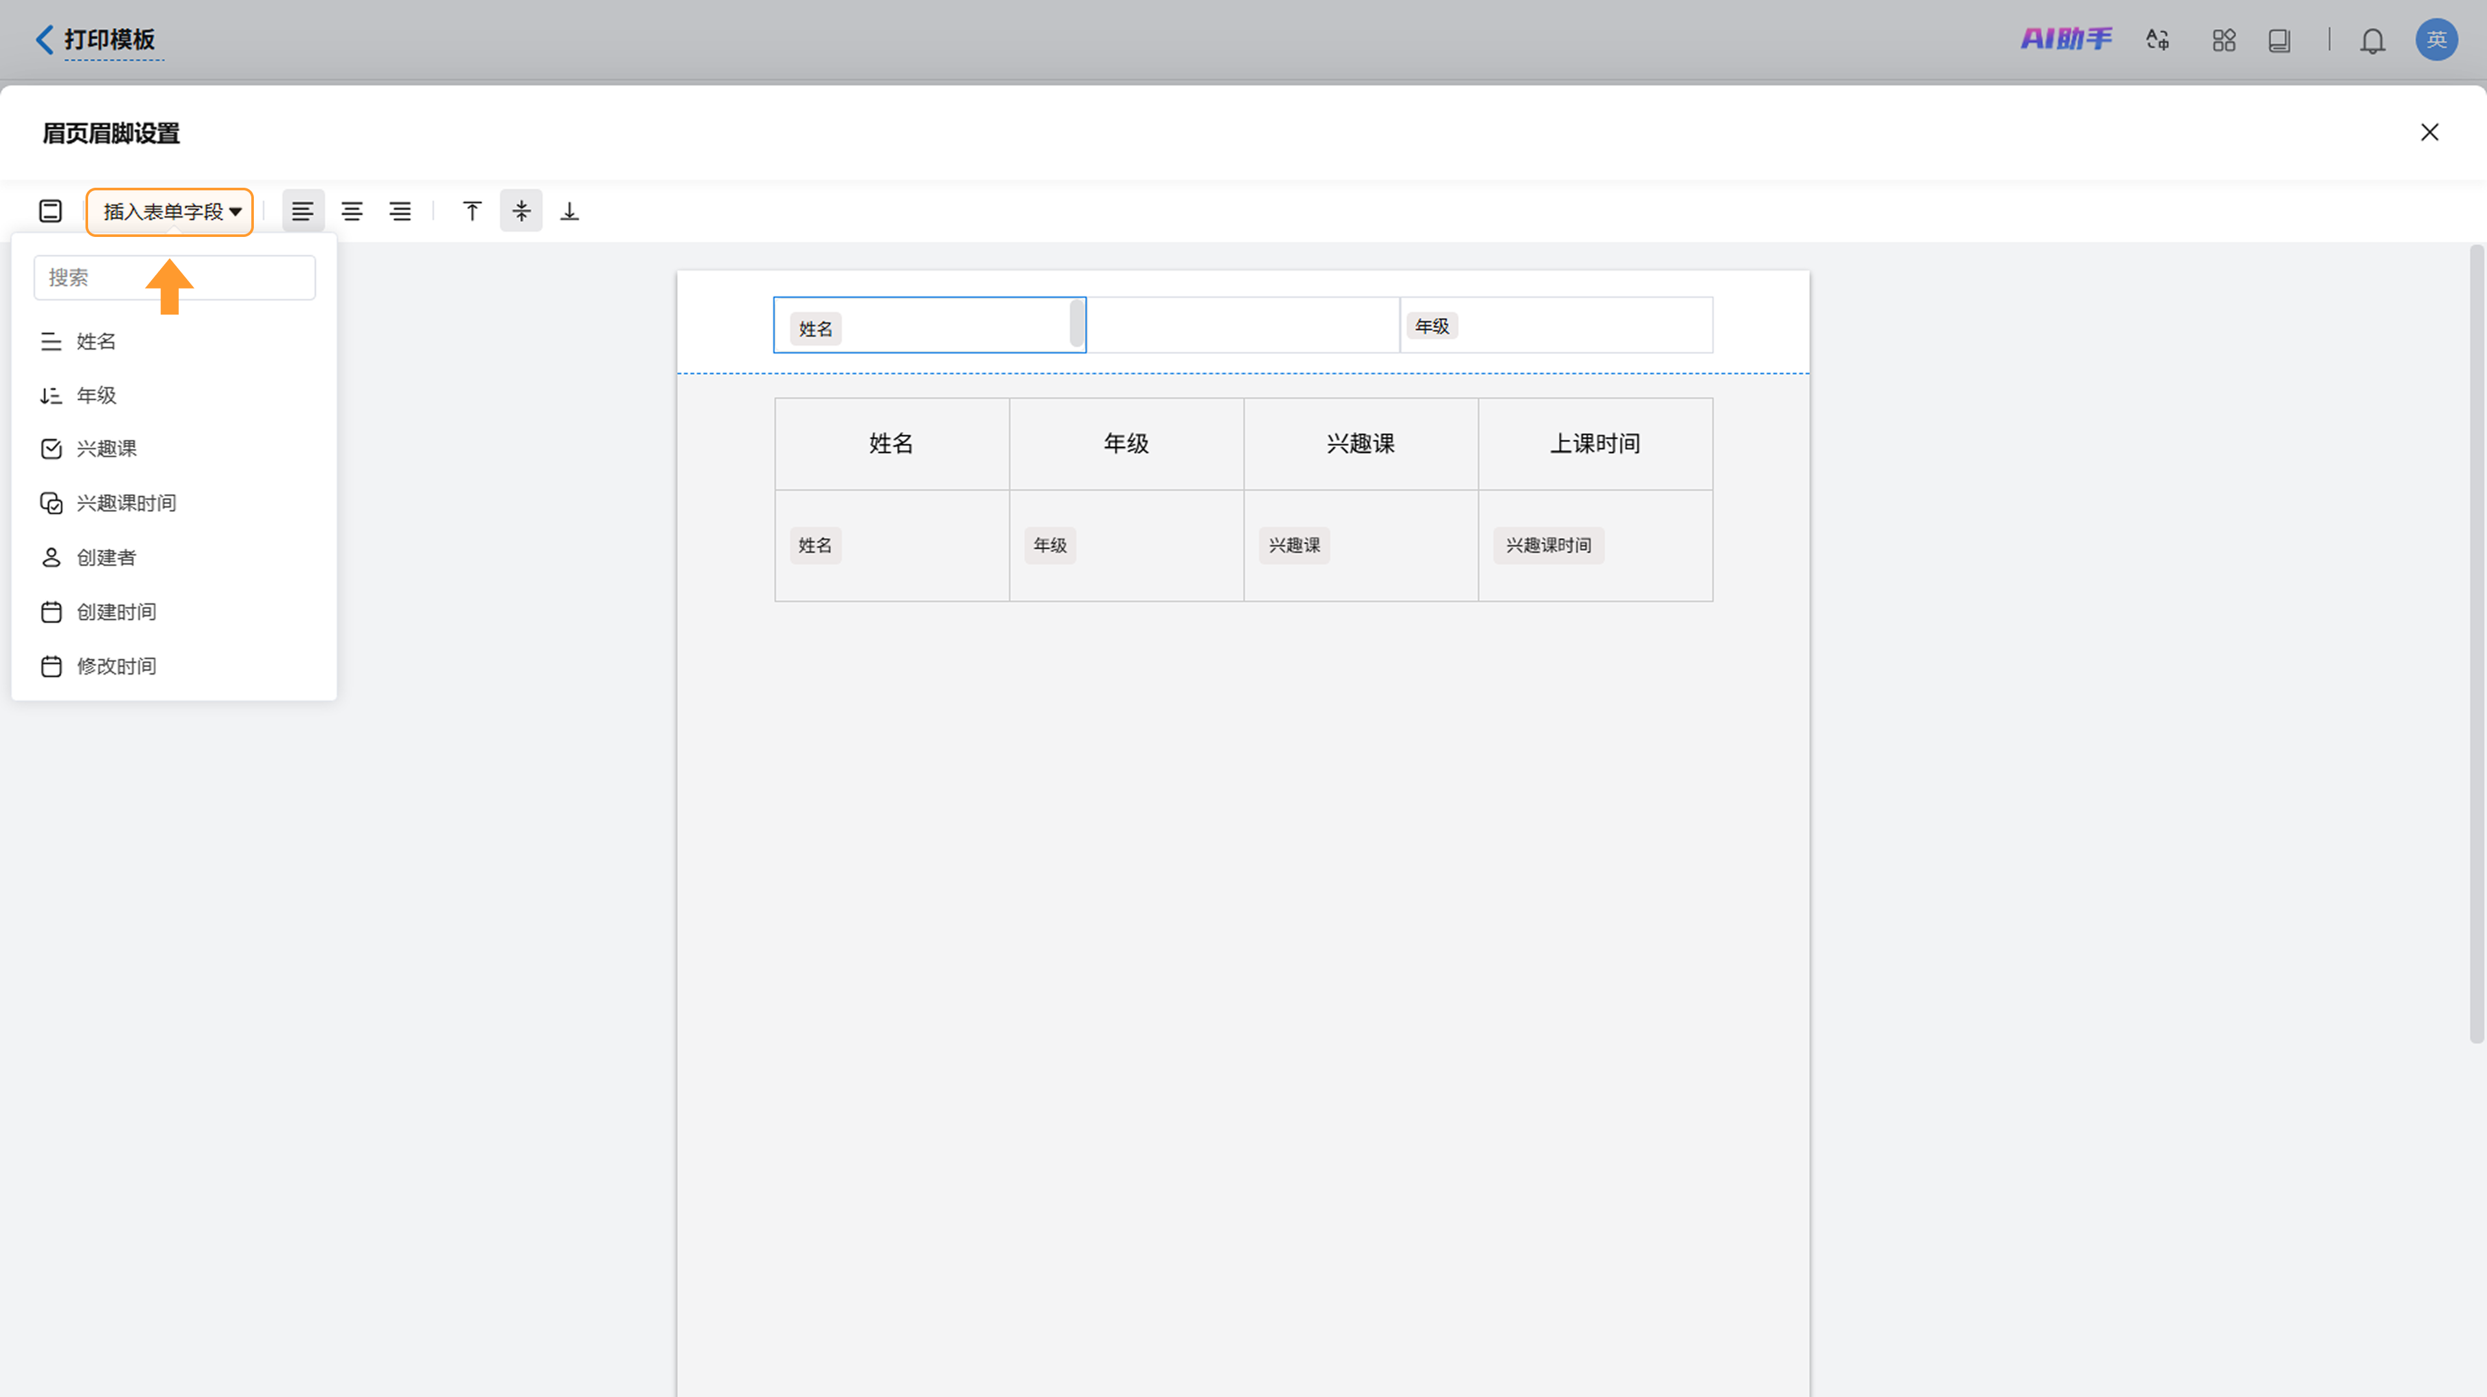This screenshot has height=1397, width=2487.
Task: Select 创建者 from the field list
Action: pyautogui.click(x=174, y=557)
